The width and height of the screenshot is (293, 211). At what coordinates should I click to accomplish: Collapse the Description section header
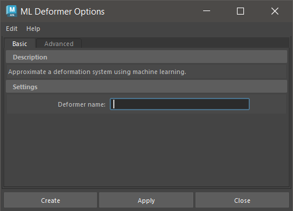(146, 57)
